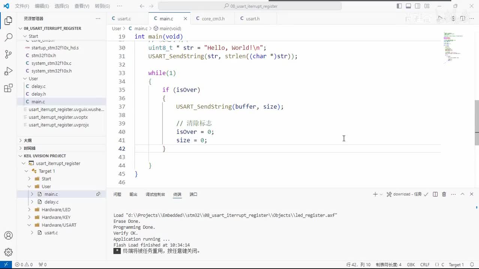Change line ending via CRLF status item
This screenshot has height=269, width=479.
coord(425,265)
